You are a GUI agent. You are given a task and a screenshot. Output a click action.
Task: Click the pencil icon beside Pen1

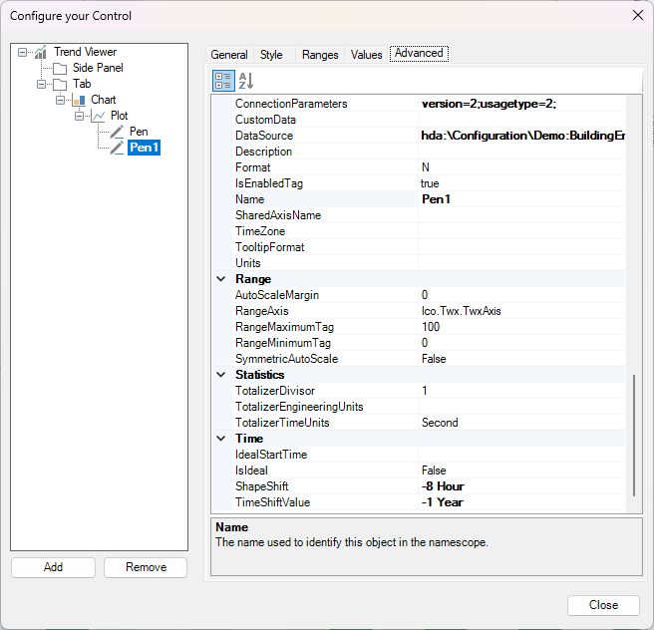pyautogui.click(x=117, y=148)
